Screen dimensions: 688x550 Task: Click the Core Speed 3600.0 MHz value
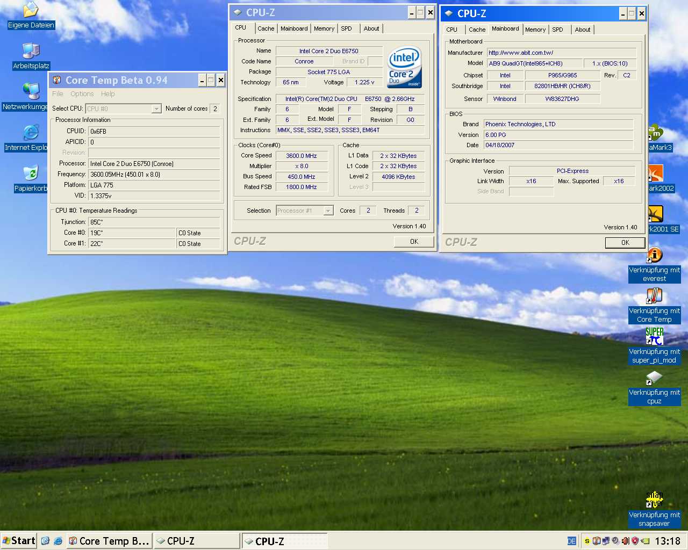click(302, 156)
